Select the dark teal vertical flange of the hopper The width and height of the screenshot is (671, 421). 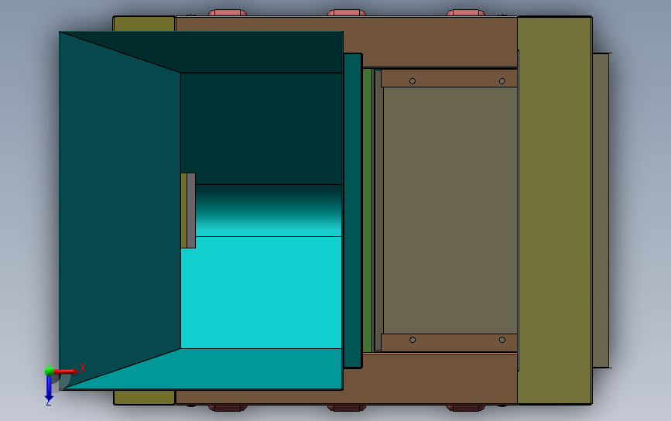coord(353,210)
